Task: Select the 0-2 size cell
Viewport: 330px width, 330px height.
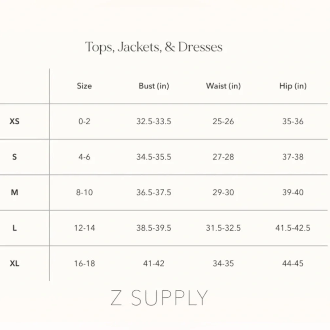Action: tap(84, 121)
